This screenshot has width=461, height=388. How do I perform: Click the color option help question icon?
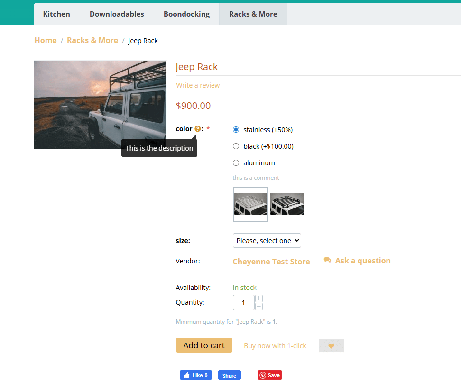click(198, 129)
